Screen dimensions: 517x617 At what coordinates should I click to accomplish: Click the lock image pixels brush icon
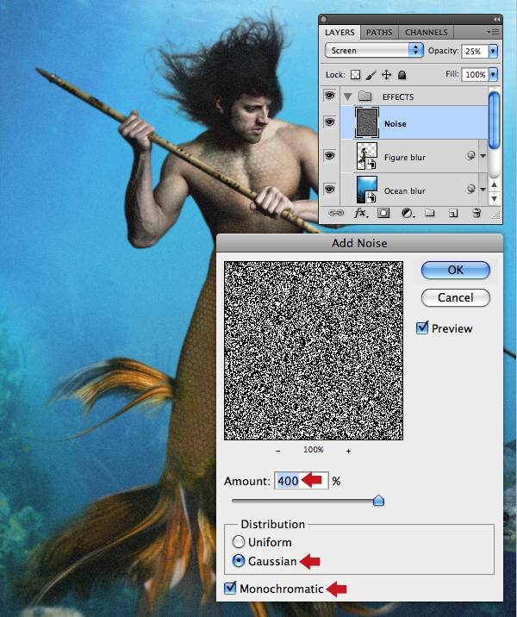pyautogui.click(x=371, y=75)
